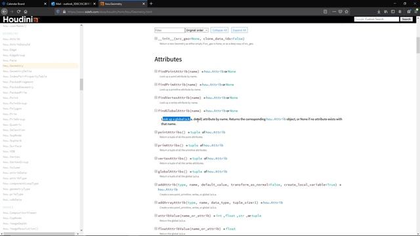The width and height of the screenshot is (420, 236).
Task: Go to the browser Home page
Action: pos(26,12)
